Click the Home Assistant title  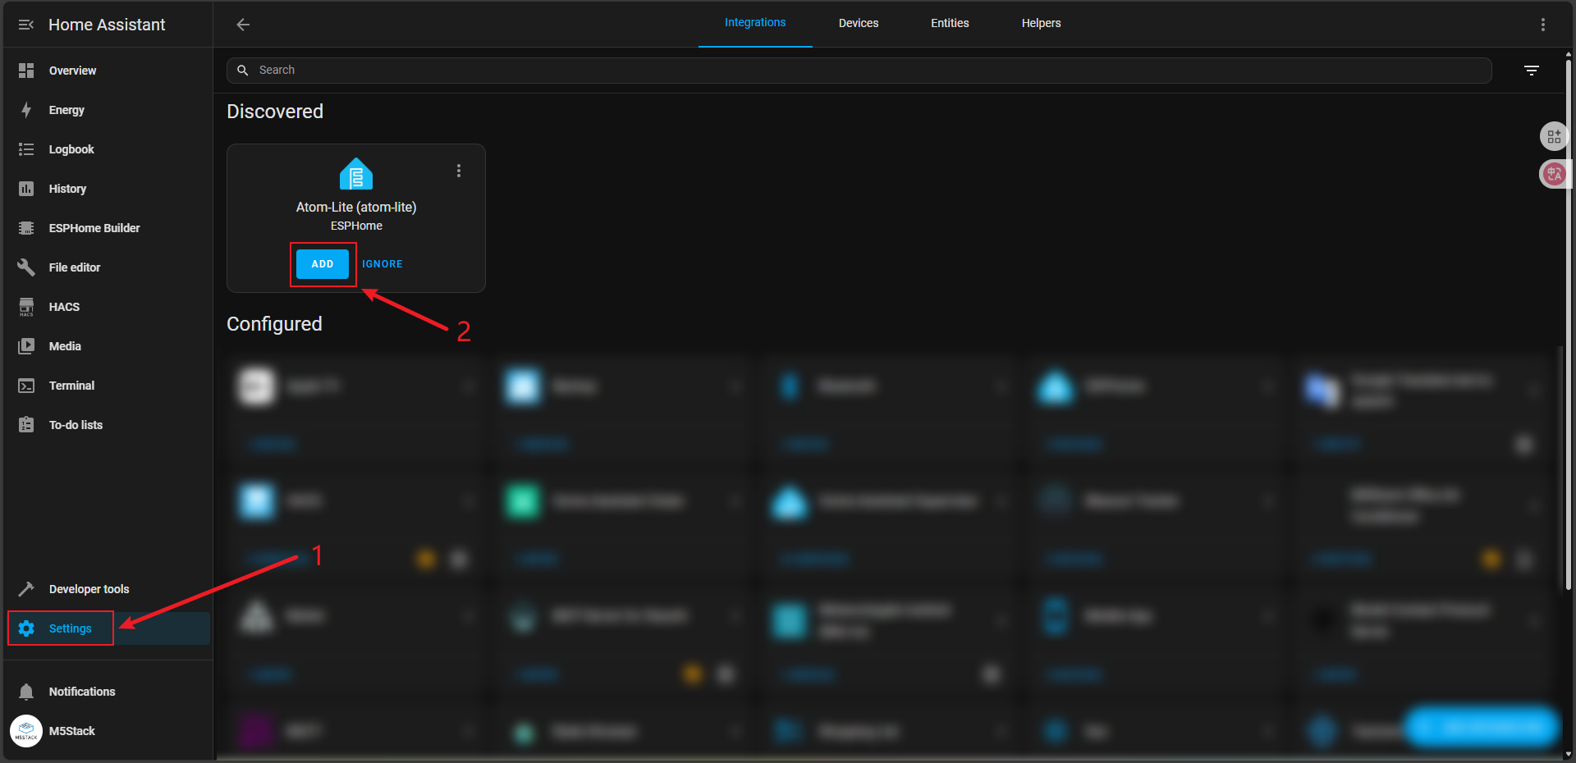pyautogui.click(x=107, y=25)
